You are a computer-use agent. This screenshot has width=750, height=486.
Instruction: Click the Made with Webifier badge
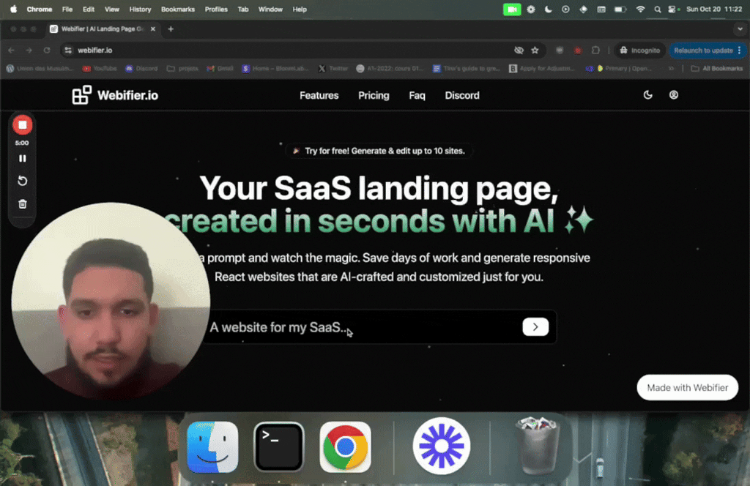click(687, 388)
